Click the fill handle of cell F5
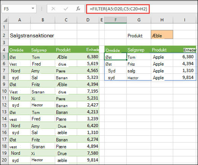The height and width of the screenshot is (165, 198). (x=126, y=60)
